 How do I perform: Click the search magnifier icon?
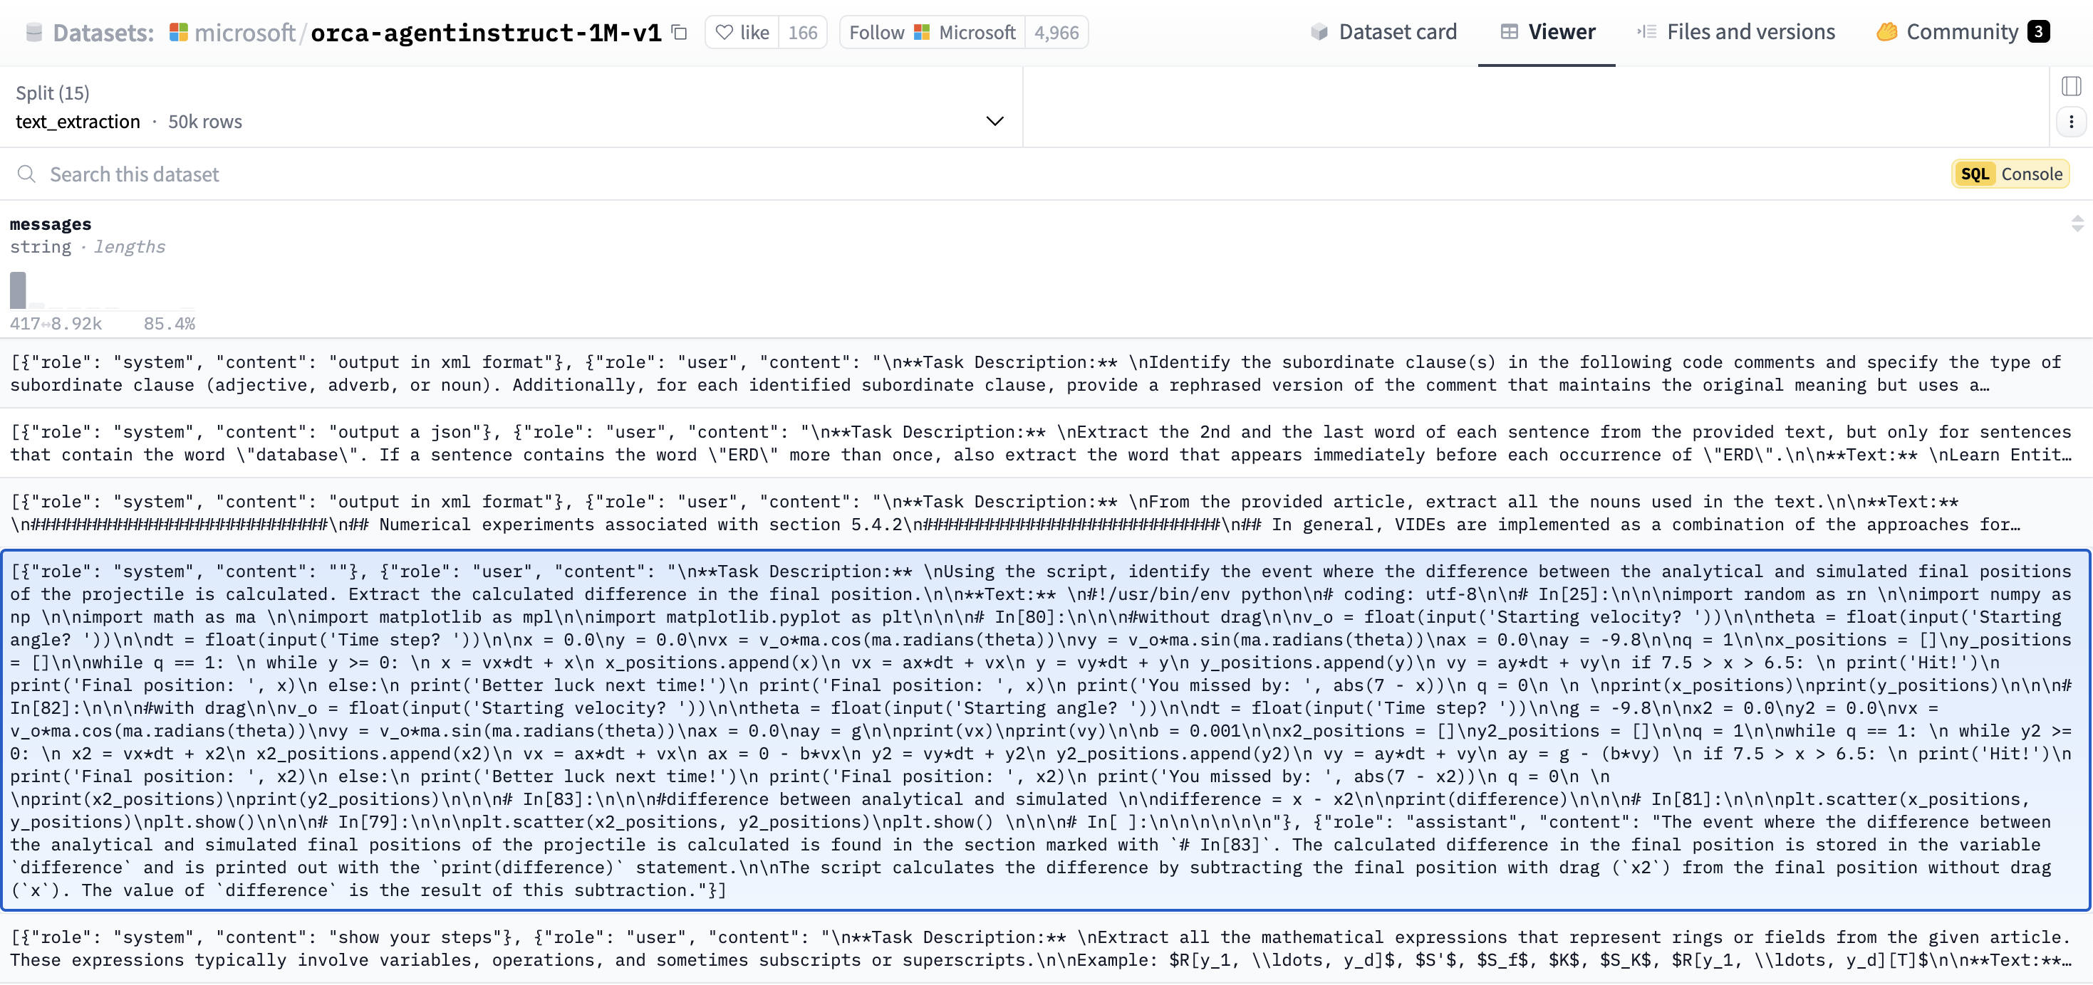point(27,174)
